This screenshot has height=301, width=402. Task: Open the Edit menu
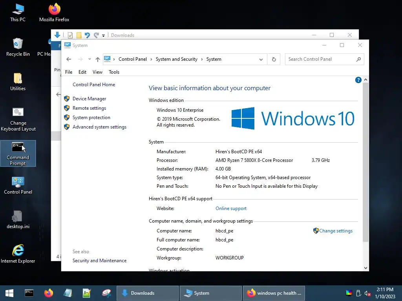tap(82, 72)
